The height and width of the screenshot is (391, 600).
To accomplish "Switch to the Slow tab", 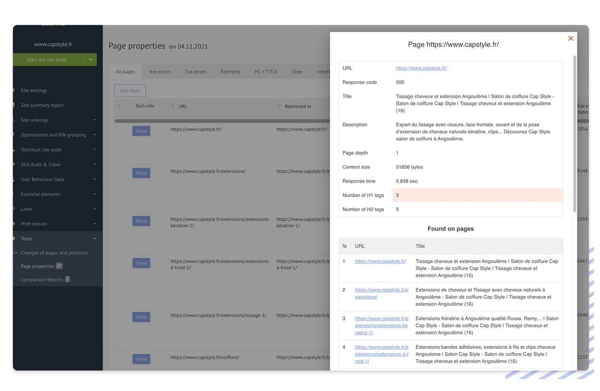I will pyautogui.click(x=298, y=71).
